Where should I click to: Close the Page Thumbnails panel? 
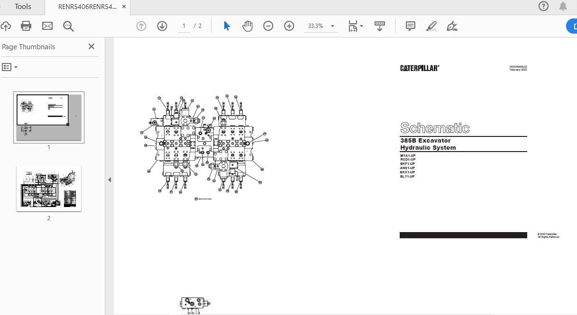coord(92,46)
